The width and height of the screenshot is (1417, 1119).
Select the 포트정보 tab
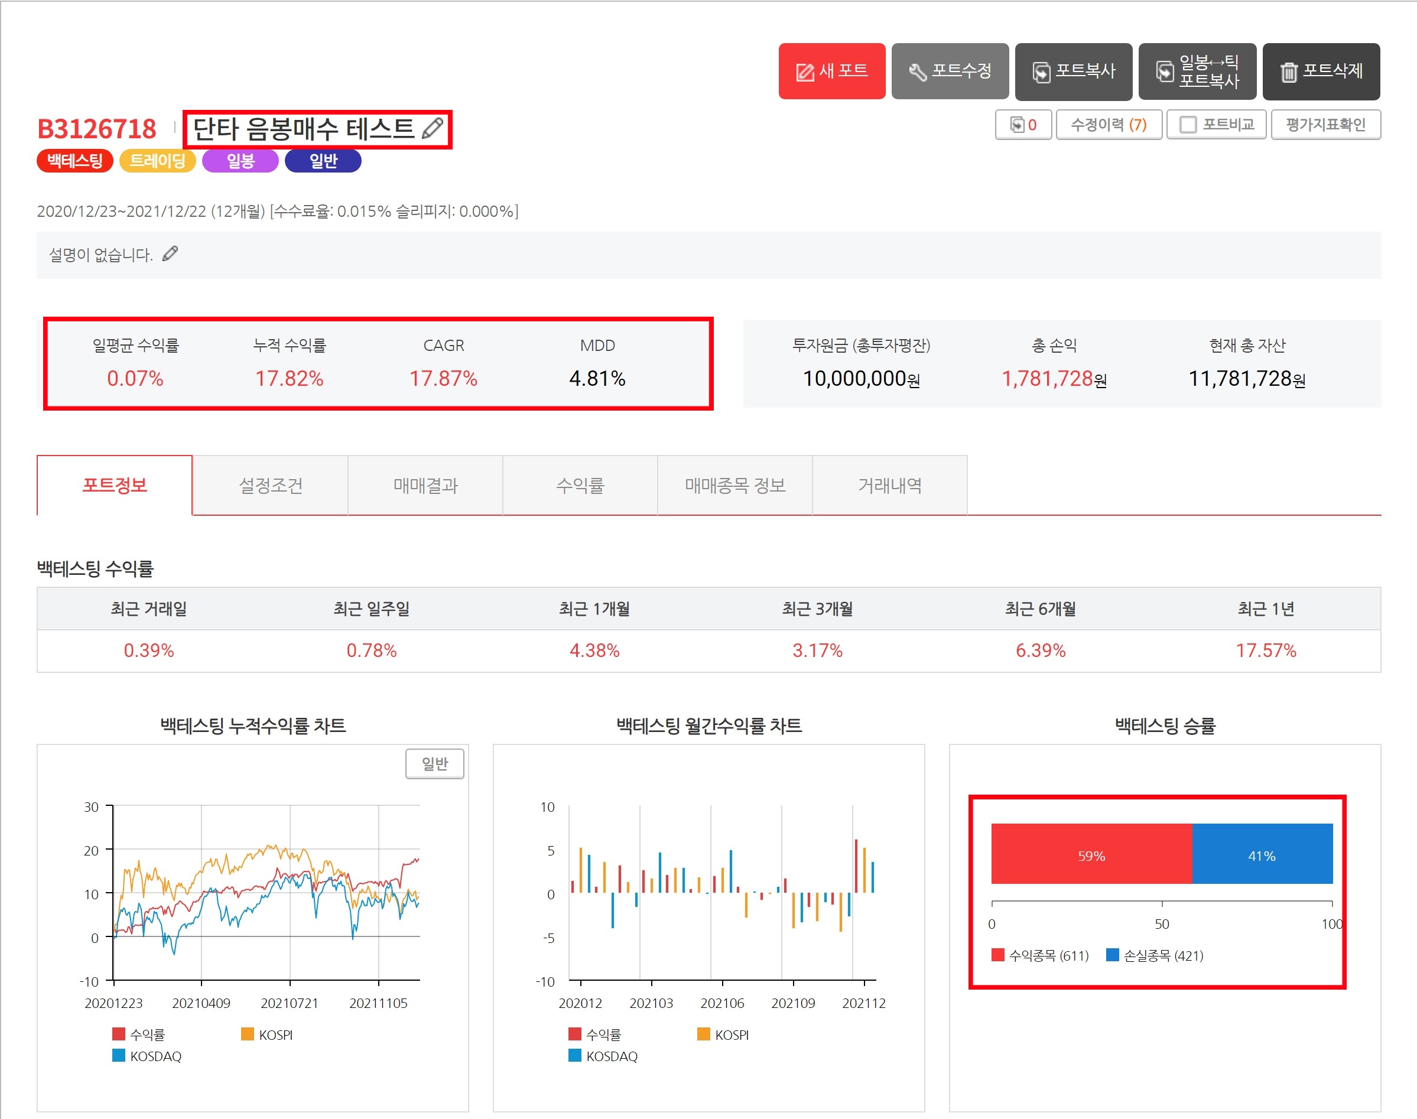pos(115,486)
